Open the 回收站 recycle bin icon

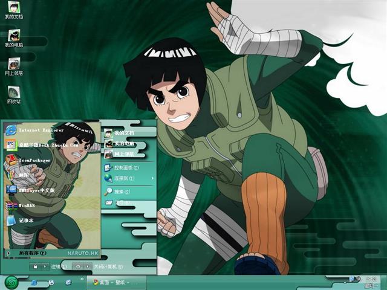tap(14, 95)
